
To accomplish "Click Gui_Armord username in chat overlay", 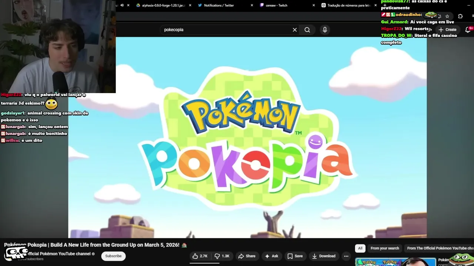I will [x=394, y=22].
